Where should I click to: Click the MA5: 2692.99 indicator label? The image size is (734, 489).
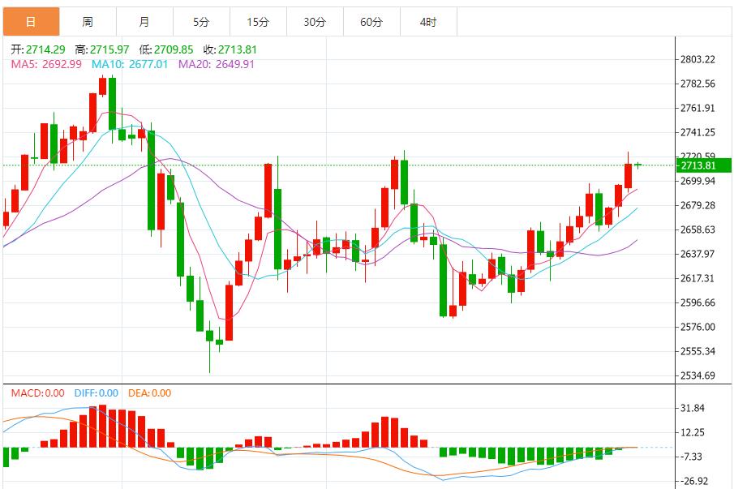(46, 64)
